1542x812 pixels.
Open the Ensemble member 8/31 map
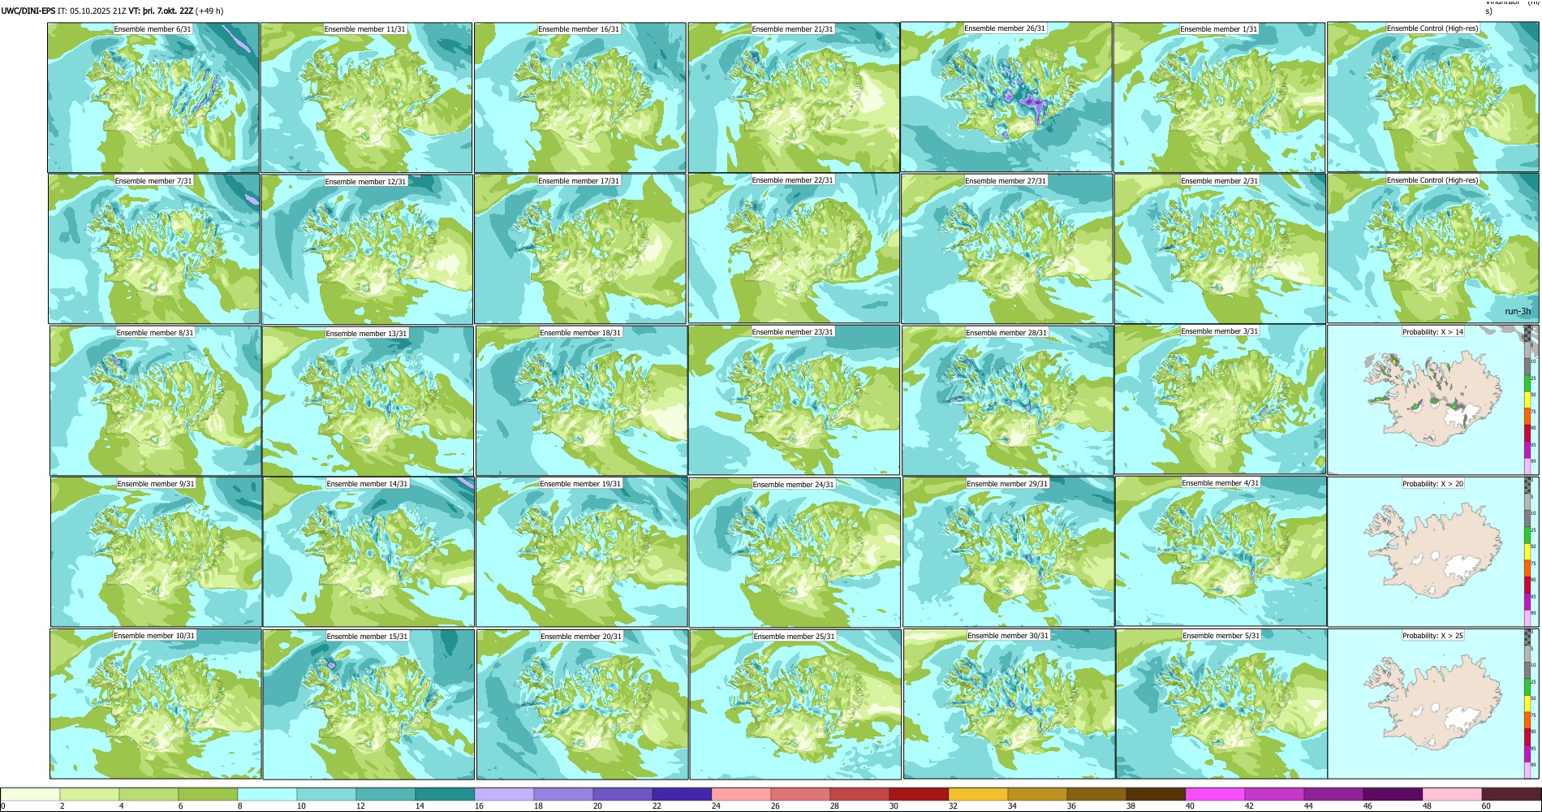pos(156,401)
